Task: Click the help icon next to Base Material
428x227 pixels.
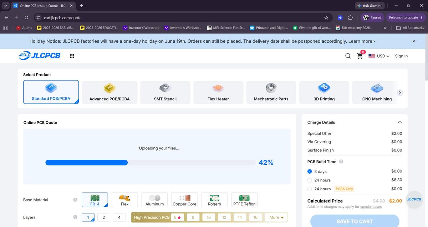Action: [x=75, y=200]
